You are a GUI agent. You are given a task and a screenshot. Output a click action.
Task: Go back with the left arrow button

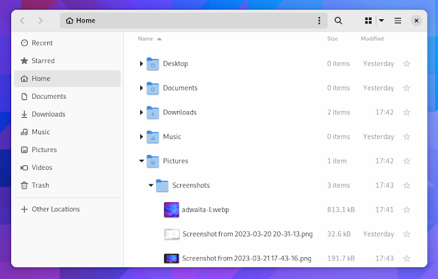click(23, 21)
